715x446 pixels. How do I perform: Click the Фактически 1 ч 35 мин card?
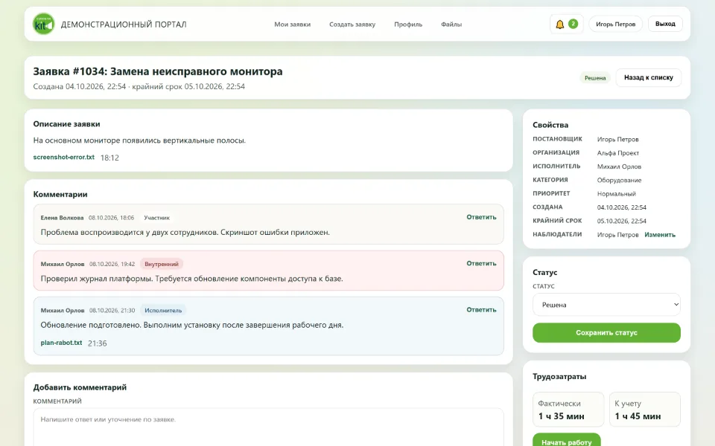coord(568,410)
